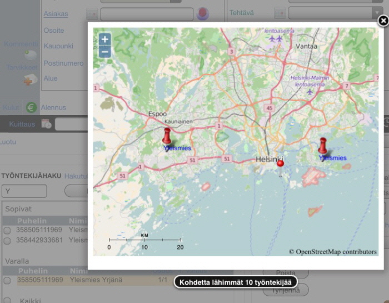Click the Kommentti speech bubble icon

click(31, 54)
